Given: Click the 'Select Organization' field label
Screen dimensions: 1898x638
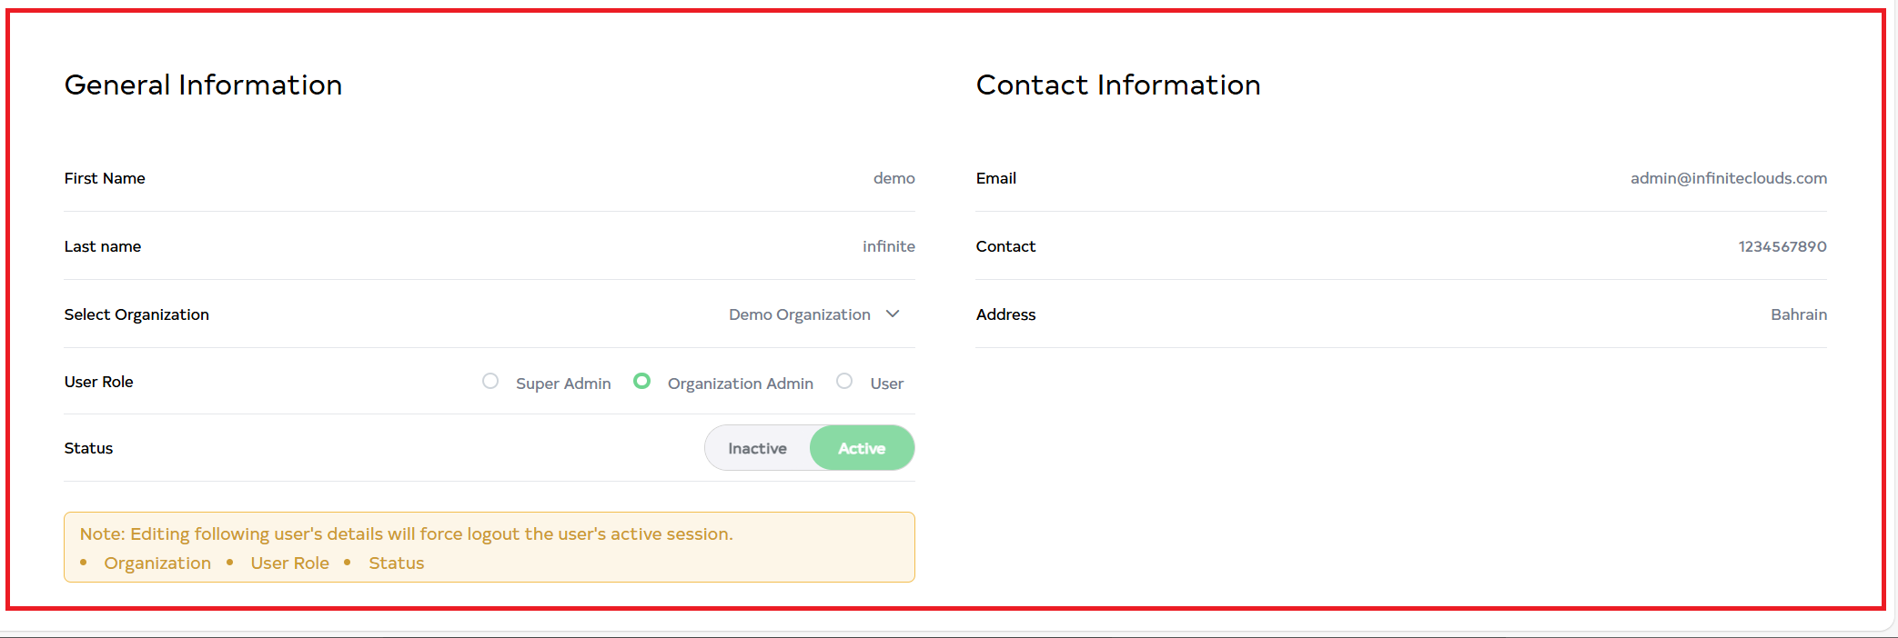Looking at the screenshot, I should (136, 314).
